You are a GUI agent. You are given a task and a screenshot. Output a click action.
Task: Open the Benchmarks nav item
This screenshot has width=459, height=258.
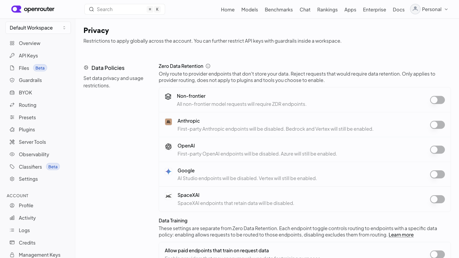(279, 9)
